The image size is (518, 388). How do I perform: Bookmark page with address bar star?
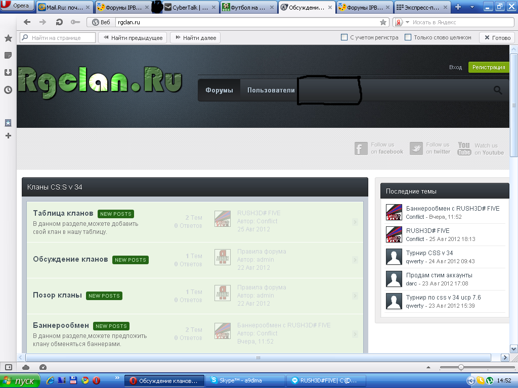(383, 22)
